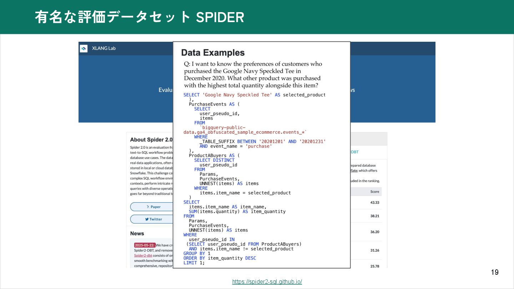The width and height of the screenshot is (514, 289).
Task: Select the ORDER BY item_quantity DESC line
Action: click(x=220, y=258)
